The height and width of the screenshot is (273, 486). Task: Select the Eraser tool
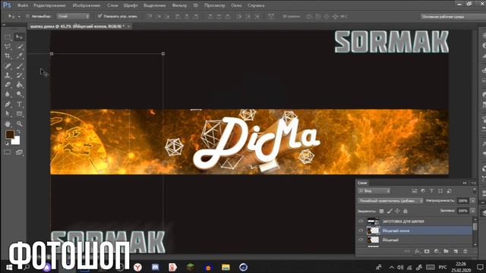[8, 85]
